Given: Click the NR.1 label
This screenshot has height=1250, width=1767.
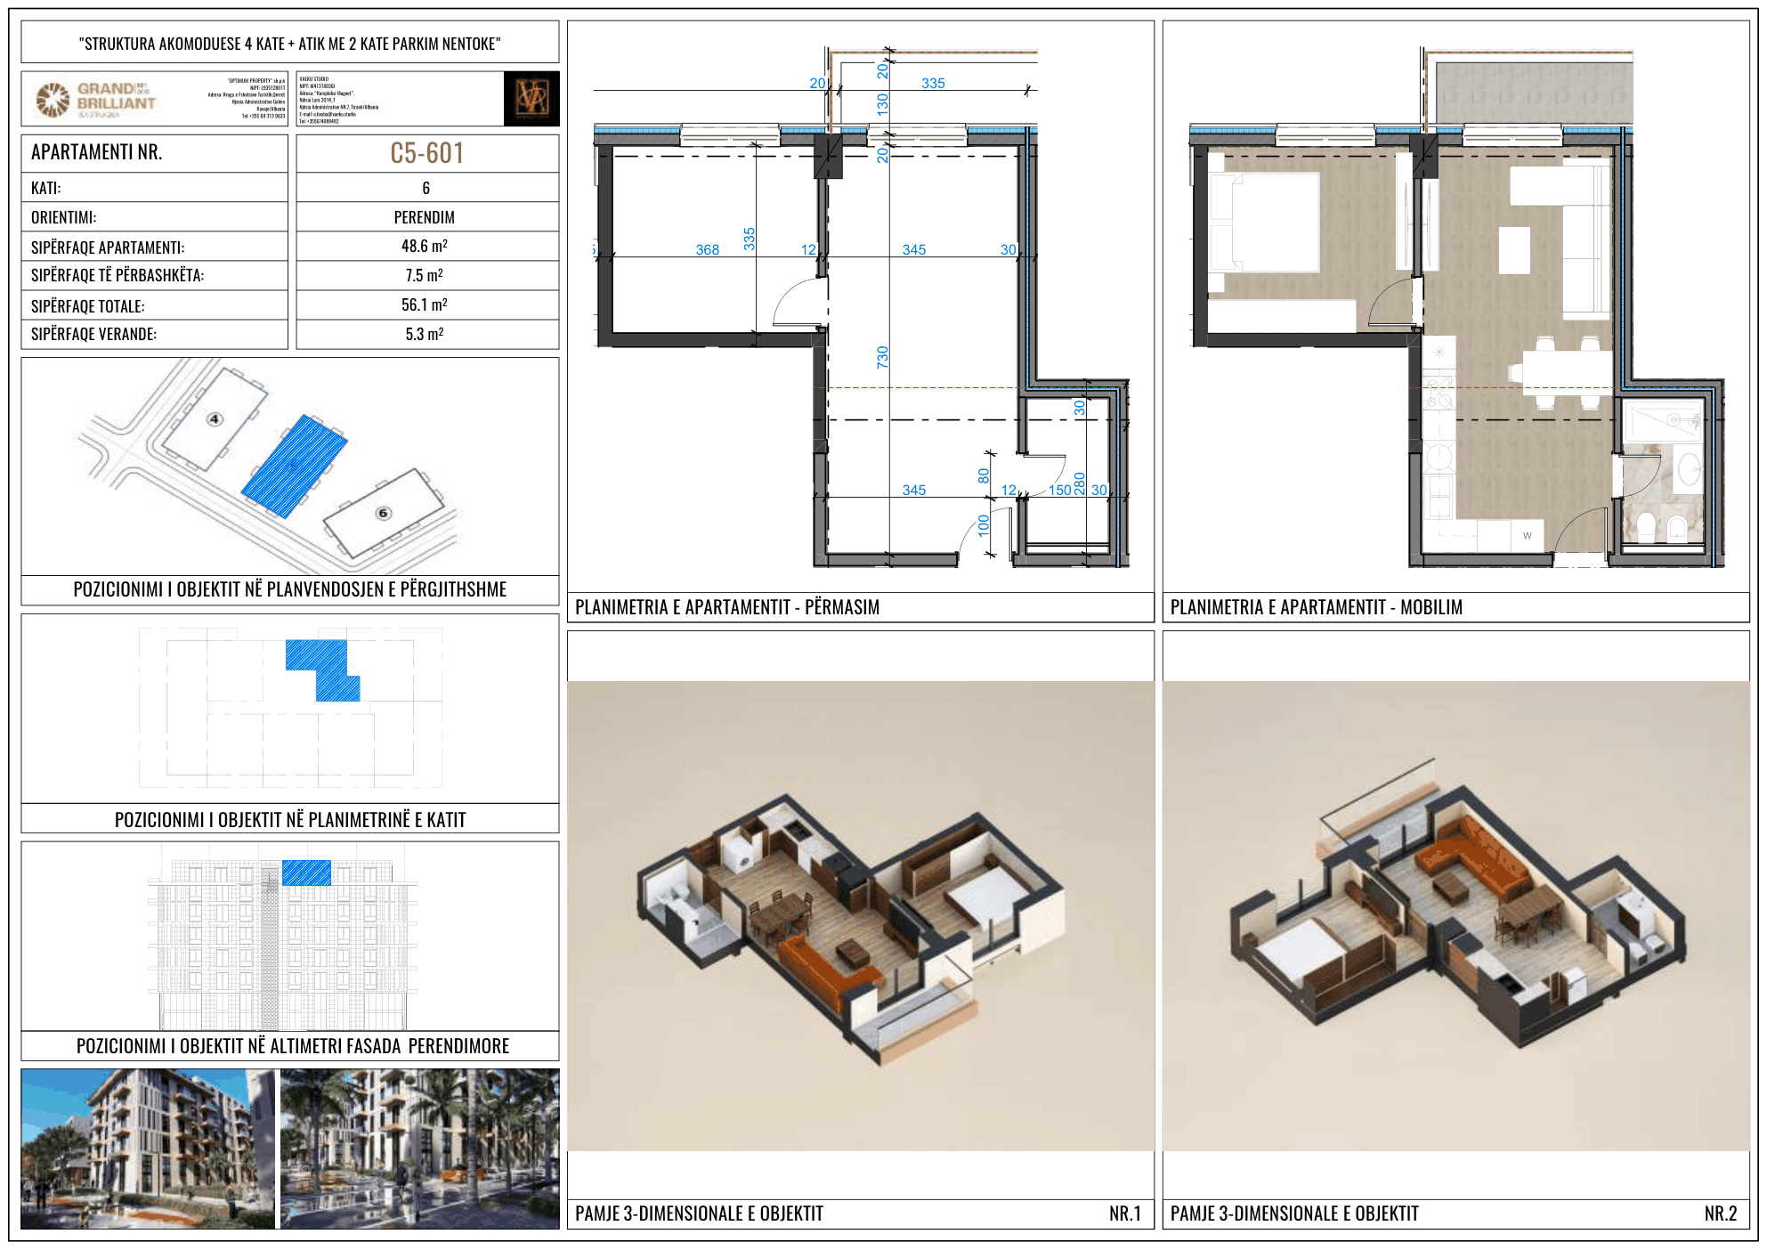Looking at the screenshot, I should (1125, 1213).
